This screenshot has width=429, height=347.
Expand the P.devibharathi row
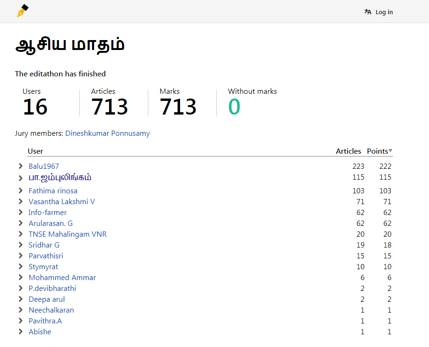click(x=20, y=288)
